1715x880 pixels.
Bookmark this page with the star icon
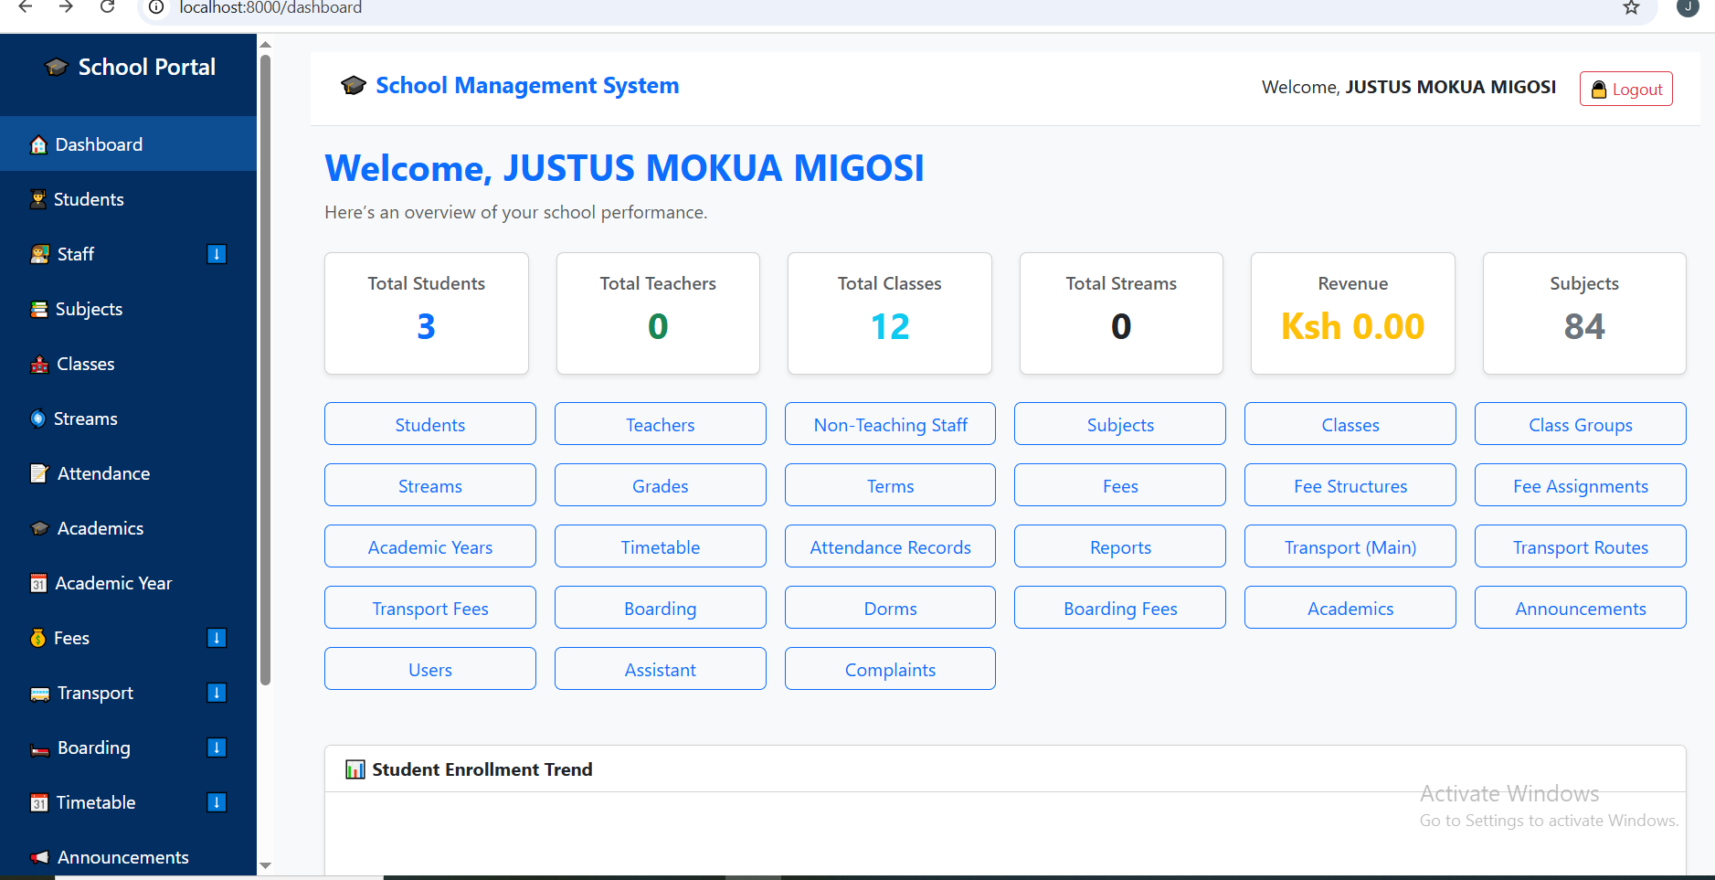[1631, 8]
